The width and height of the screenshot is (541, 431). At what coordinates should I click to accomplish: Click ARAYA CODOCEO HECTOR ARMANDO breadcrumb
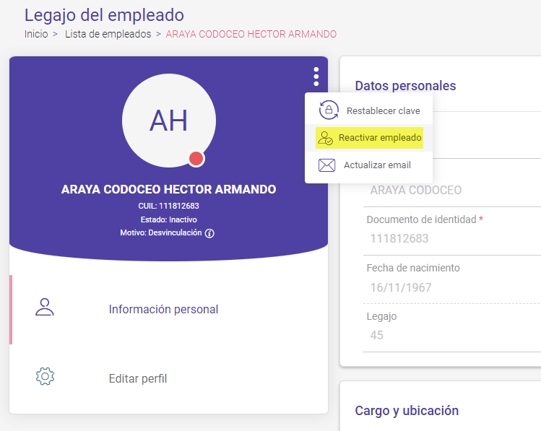coord(251,34)
